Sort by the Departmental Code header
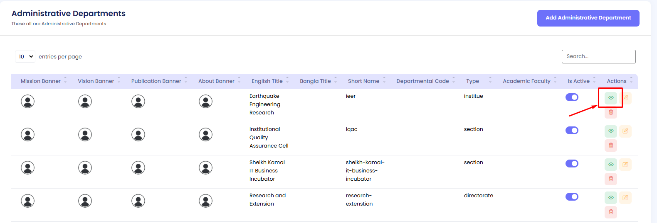This screenshot has height=223, width=657. pos(422,81)
